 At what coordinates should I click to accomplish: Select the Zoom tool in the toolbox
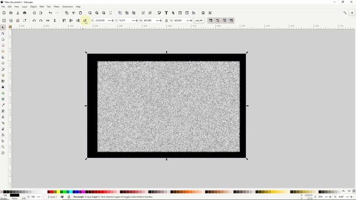pos(3,147)
